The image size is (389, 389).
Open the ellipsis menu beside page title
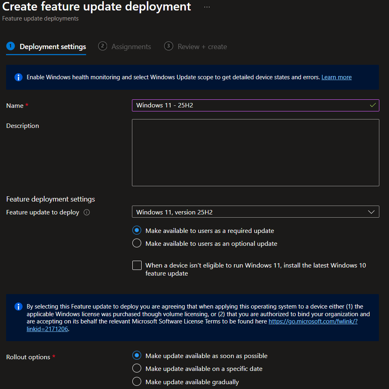click(207, 7)
